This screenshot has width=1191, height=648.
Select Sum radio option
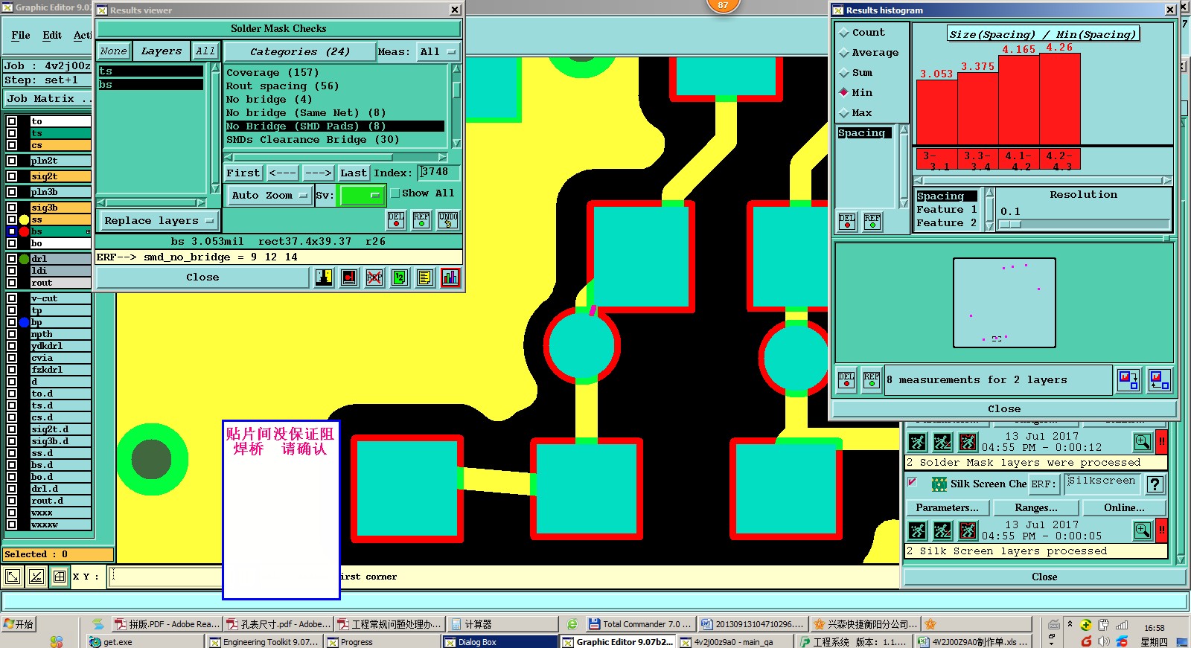coord(844,73)
